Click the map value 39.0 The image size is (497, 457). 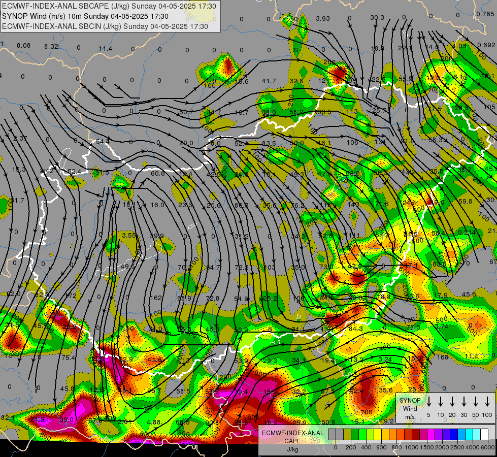click(67, 419)
